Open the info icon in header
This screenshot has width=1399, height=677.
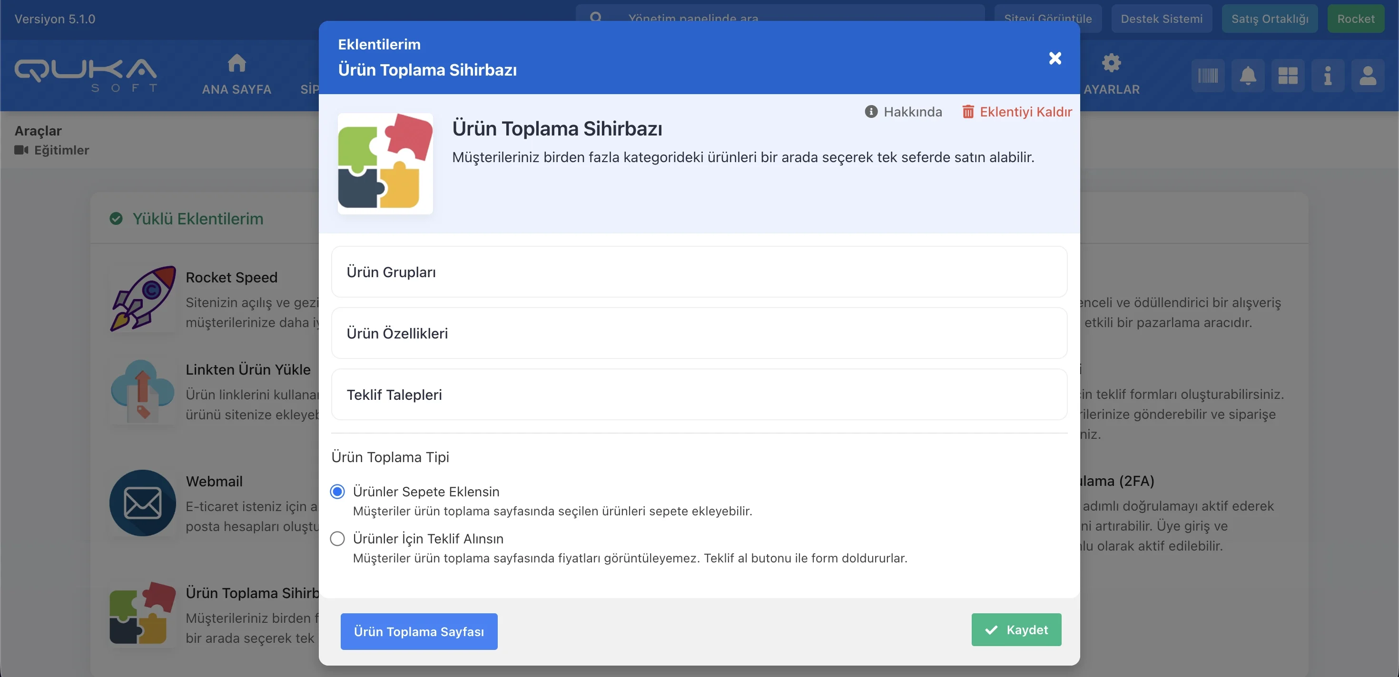pyautogui.click(x=1327, y=76)
